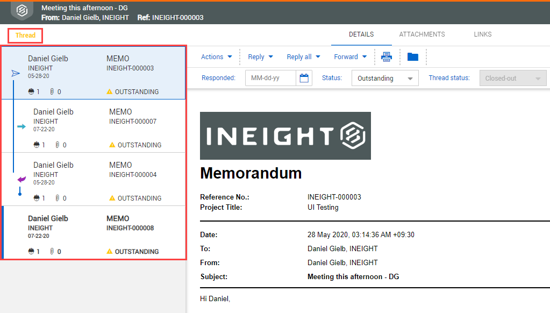Expand the Reply all dropdown

point(303,57)
